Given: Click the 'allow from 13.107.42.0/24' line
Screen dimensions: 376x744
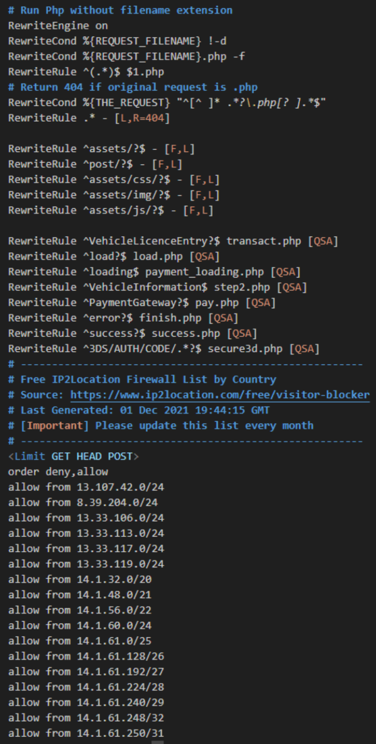Looking at the screenshot, I should tap(86, 487).
